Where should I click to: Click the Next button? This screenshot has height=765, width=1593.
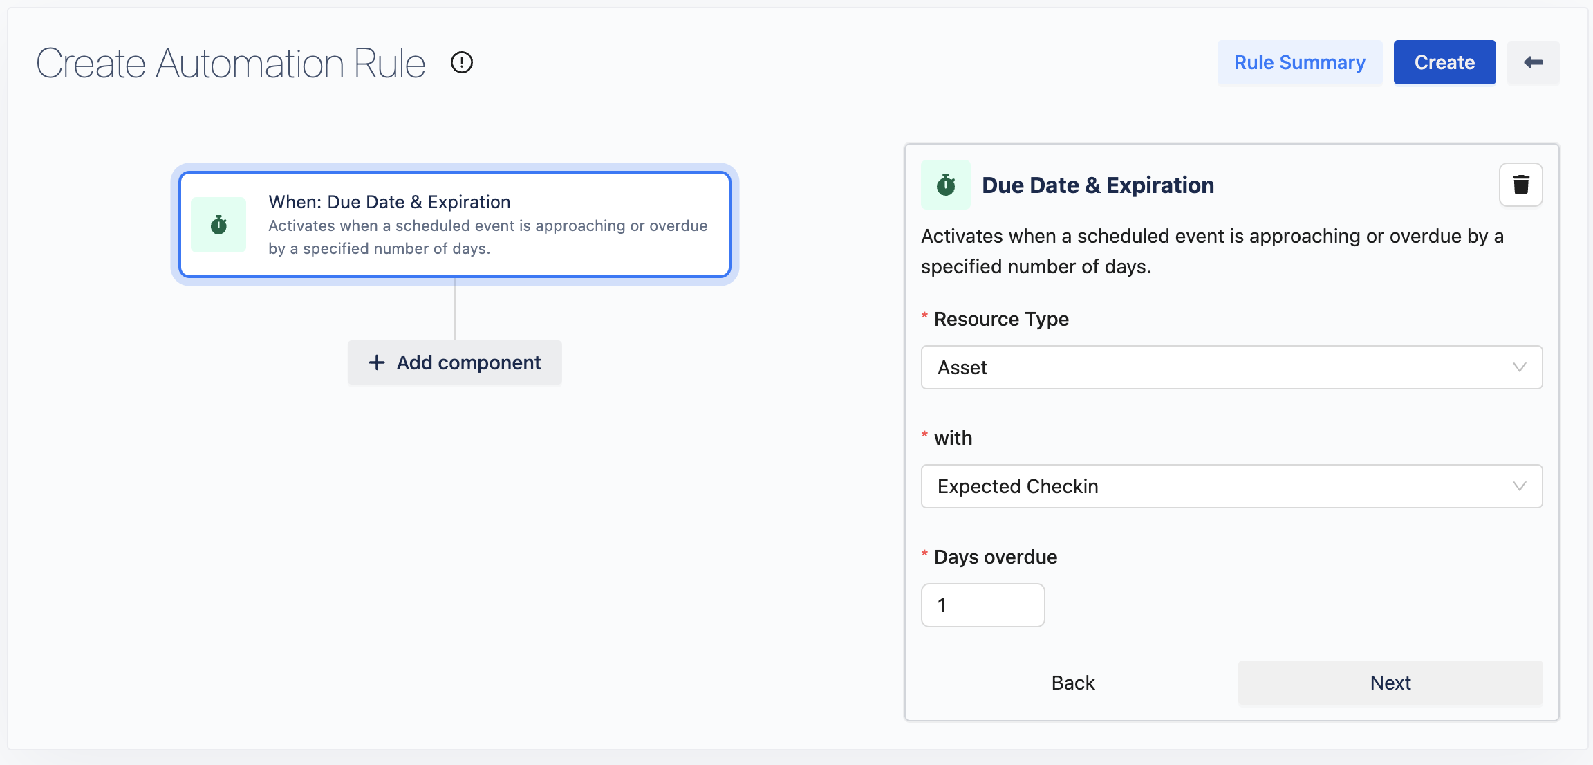[x=1390, y=683]
